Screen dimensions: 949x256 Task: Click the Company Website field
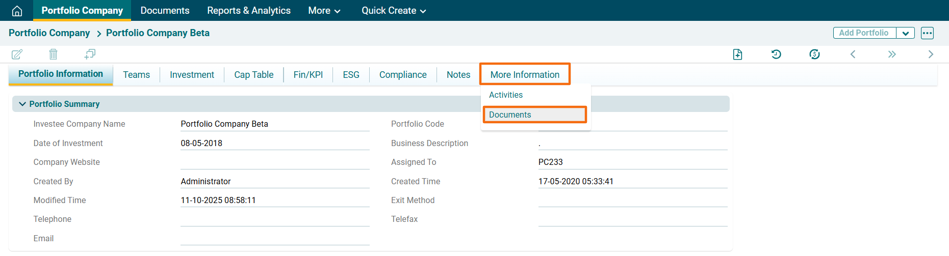[275, 162]
